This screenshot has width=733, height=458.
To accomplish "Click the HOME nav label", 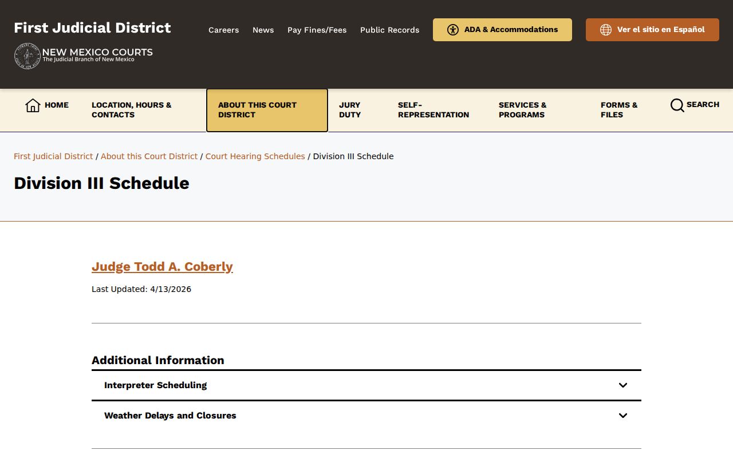I will click(x=57, y=105).
